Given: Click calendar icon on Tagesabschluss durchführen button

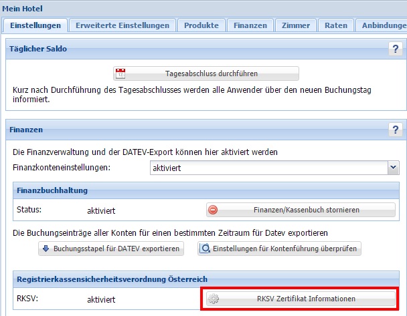Looking at the screenshot, I should click(x=120, y=73).
